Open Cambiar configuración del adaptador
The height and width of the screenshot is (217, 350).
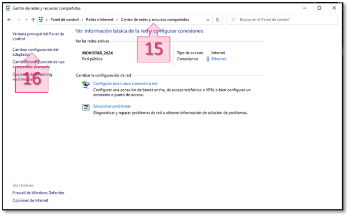click(36, 52)
